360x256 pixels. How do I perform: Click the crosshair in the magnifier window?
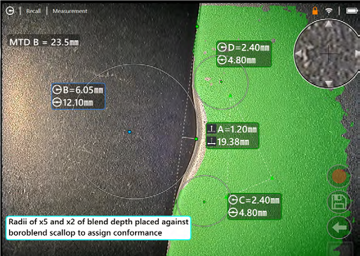(328, 53)
